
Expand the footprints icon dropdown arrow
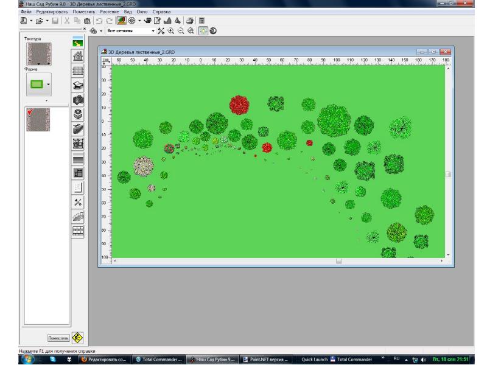tap(101, 31)
